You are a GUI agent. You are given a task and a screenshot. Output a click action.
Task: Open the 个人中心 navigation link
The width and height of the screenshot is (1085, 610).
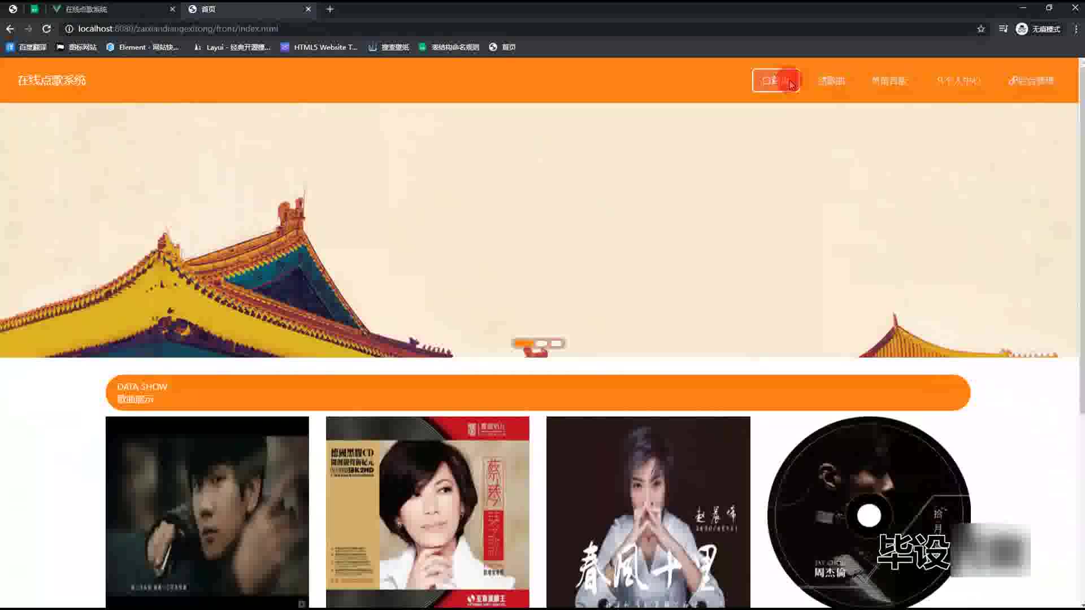tap(958, 81)
